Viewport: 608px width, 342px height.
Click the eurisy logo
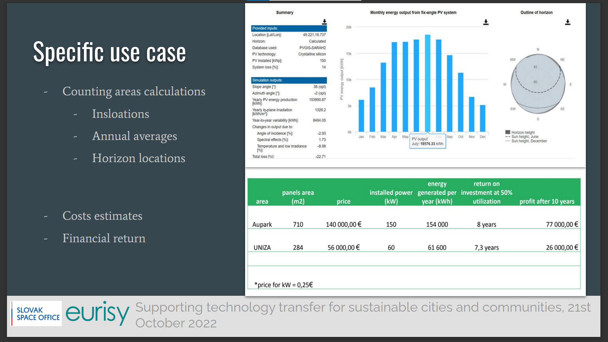[98, 313]
